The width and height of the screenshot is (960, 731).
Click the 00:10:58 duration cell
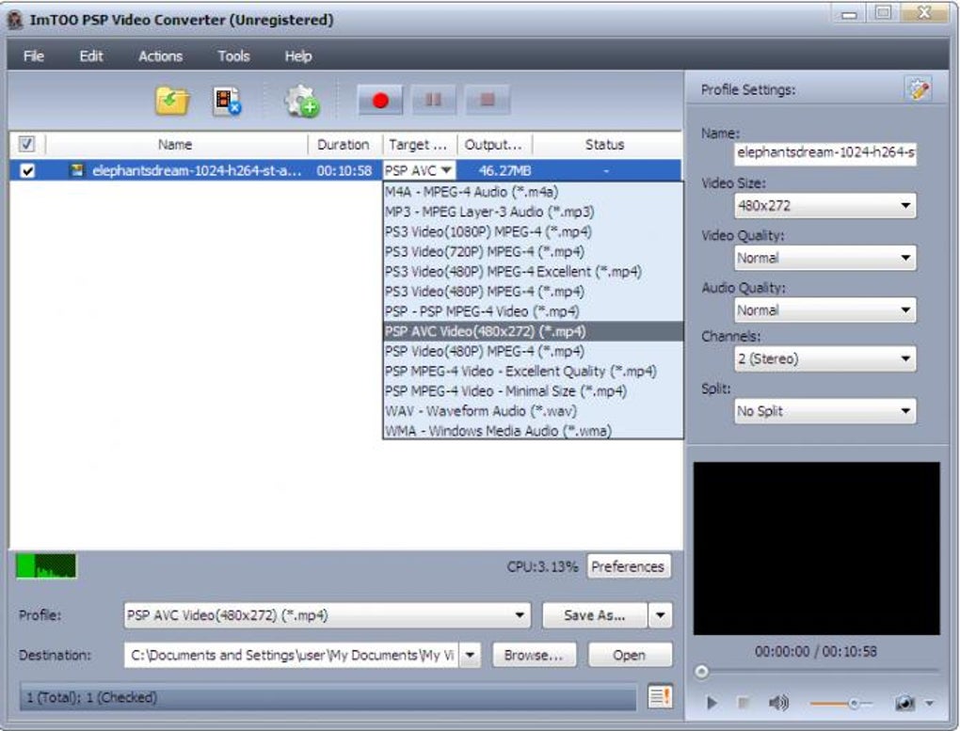coord(344,171)
